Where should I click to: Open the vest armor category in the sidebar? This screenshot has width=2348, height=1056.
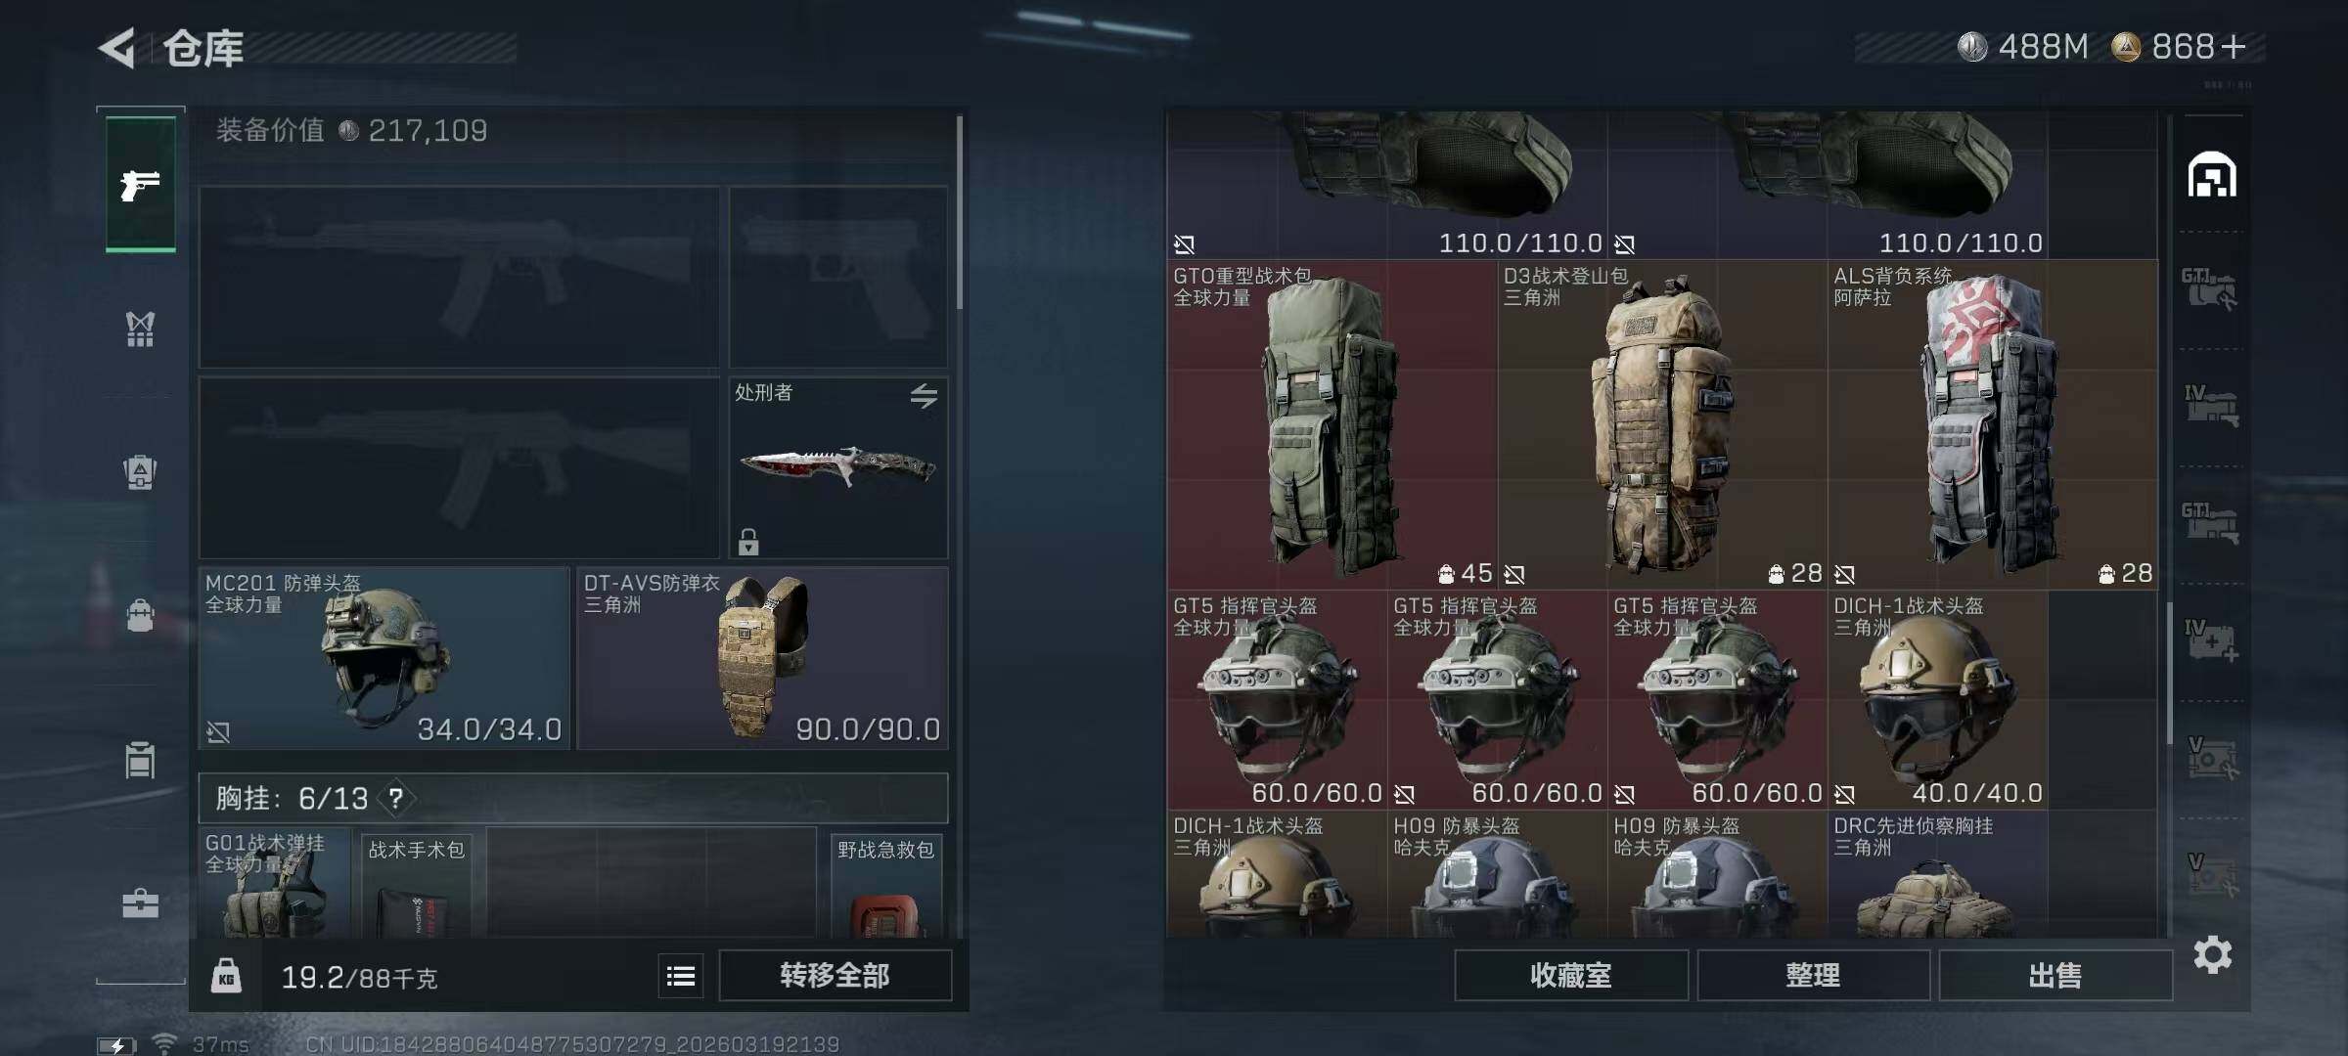[x=141, y=329]
